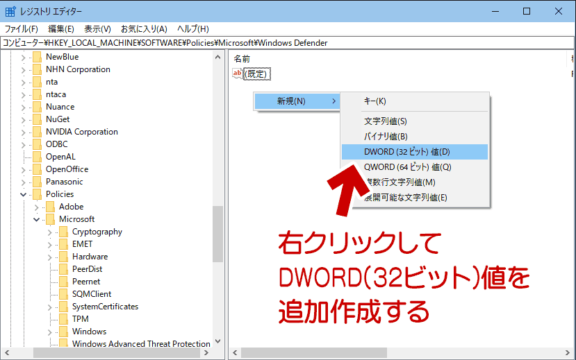This screenshot has width=576, height=360.
Task: Expand the SystemCertificates tree node
Action: tap(49, 307)
